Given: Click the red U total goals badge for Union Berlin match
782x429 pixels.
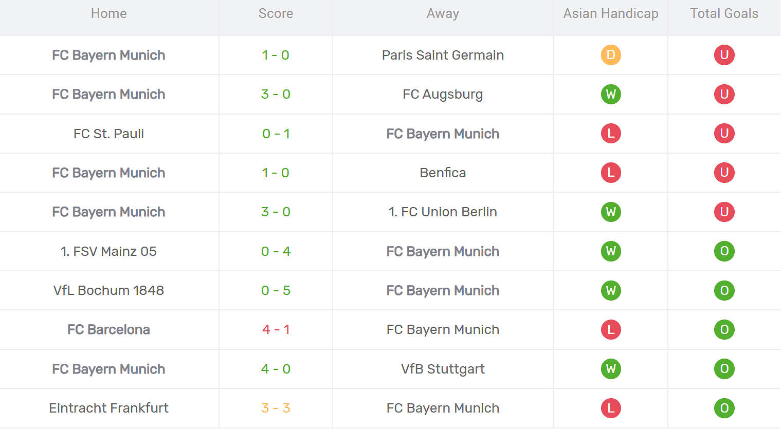Looking at the screenshot, I should click(724, 212).
